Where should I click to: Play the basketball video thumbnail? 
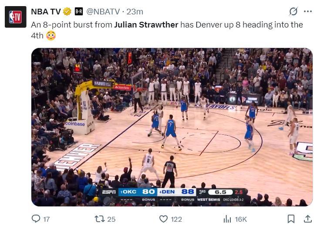[x=172, y=127]
